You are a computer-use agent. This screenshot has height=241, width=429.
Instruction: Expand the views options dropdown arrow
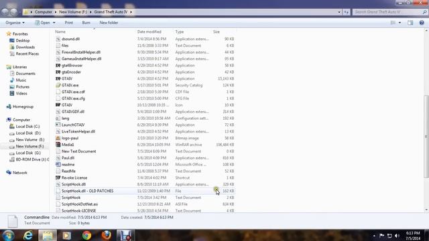(x=400, y=23)
